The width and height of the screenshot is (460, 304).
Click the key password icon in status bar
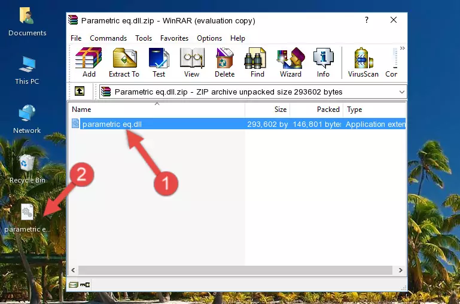[x=85, y=284]
